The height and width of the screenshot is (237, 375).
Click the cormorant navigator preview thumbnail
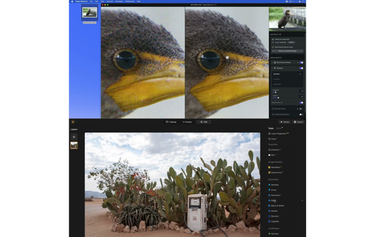(x=287, y=19)
